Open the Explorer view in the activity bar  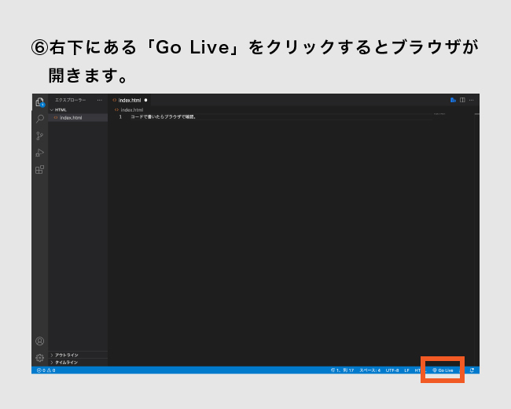[x=40, y=102]
